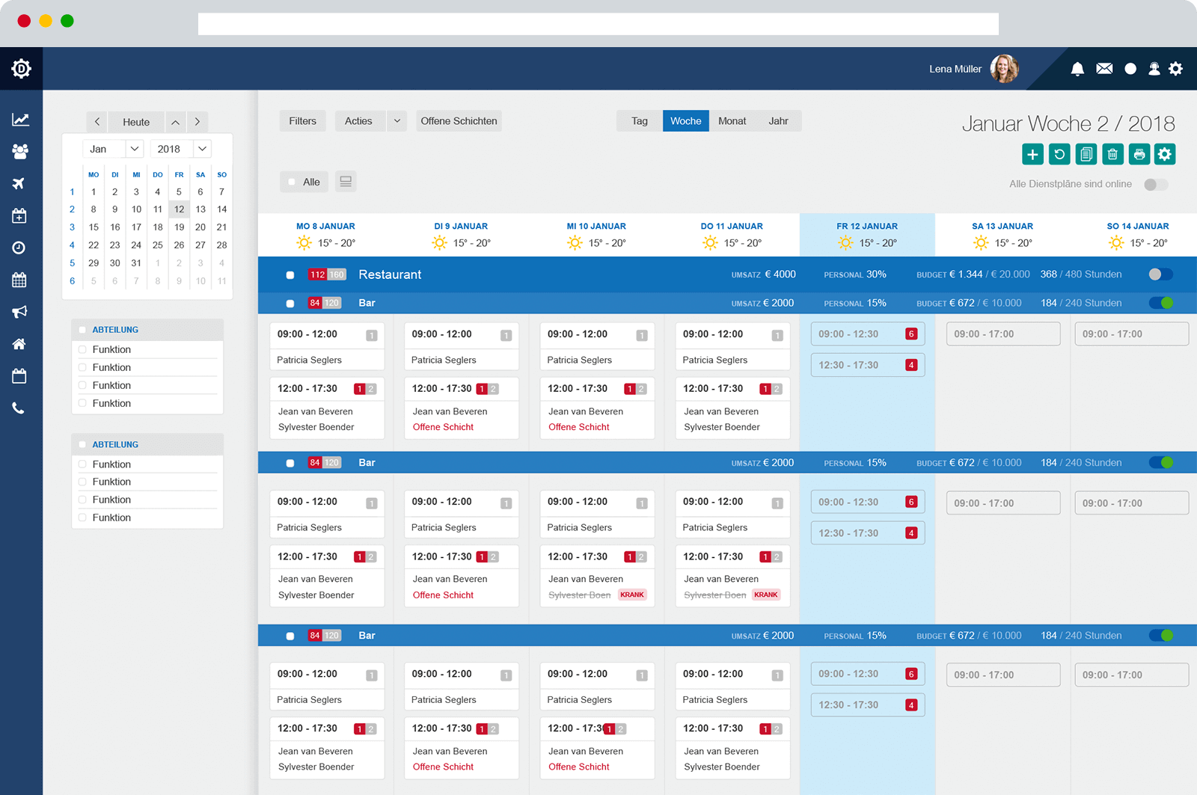Open the 2018 year dropdown
Viewport: 1197px width, 795px height.
tap(180, 149)
